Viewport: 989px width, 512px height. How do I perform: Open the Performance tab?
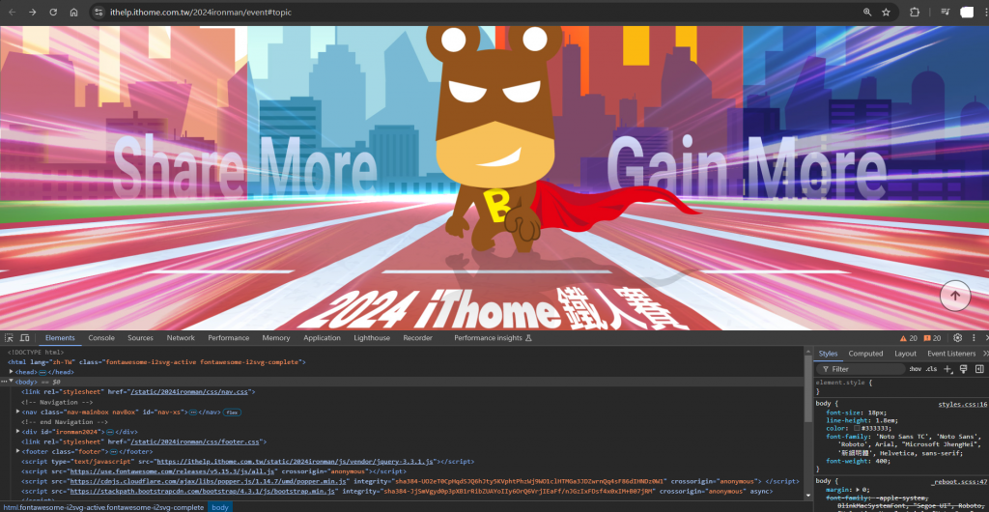pyautogui.click(x=228, y=338)
